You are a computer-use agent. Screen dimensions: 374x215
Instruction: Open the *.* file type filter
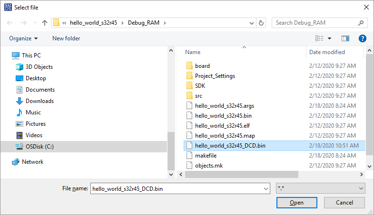(321, 188)
